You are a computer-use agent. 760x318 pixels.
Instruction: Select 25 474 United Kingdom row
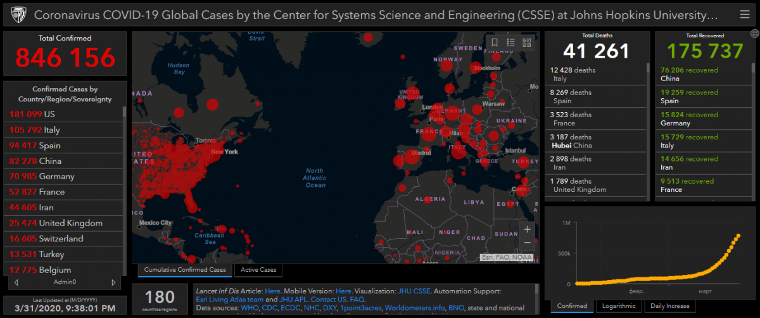[64, 223]
